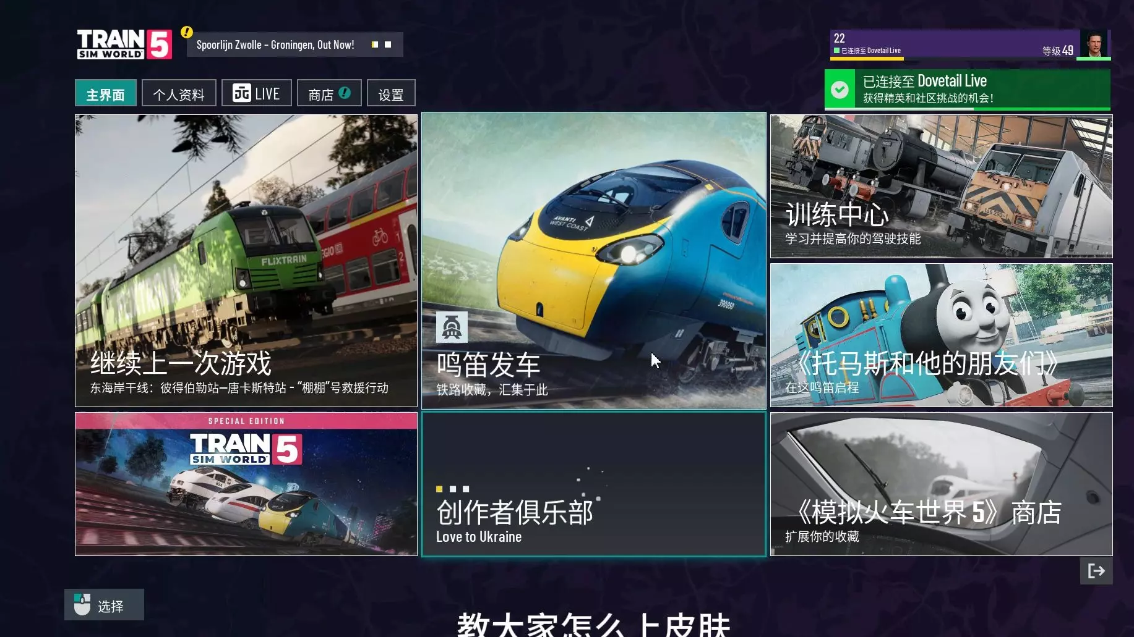
Task: Click the Love to Ukraine caption
Action: pos(479,537)
